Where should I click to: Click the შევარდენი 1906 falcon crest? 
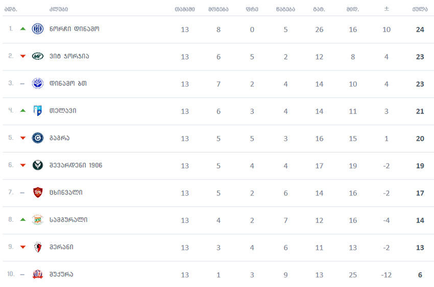coord(38,165)
